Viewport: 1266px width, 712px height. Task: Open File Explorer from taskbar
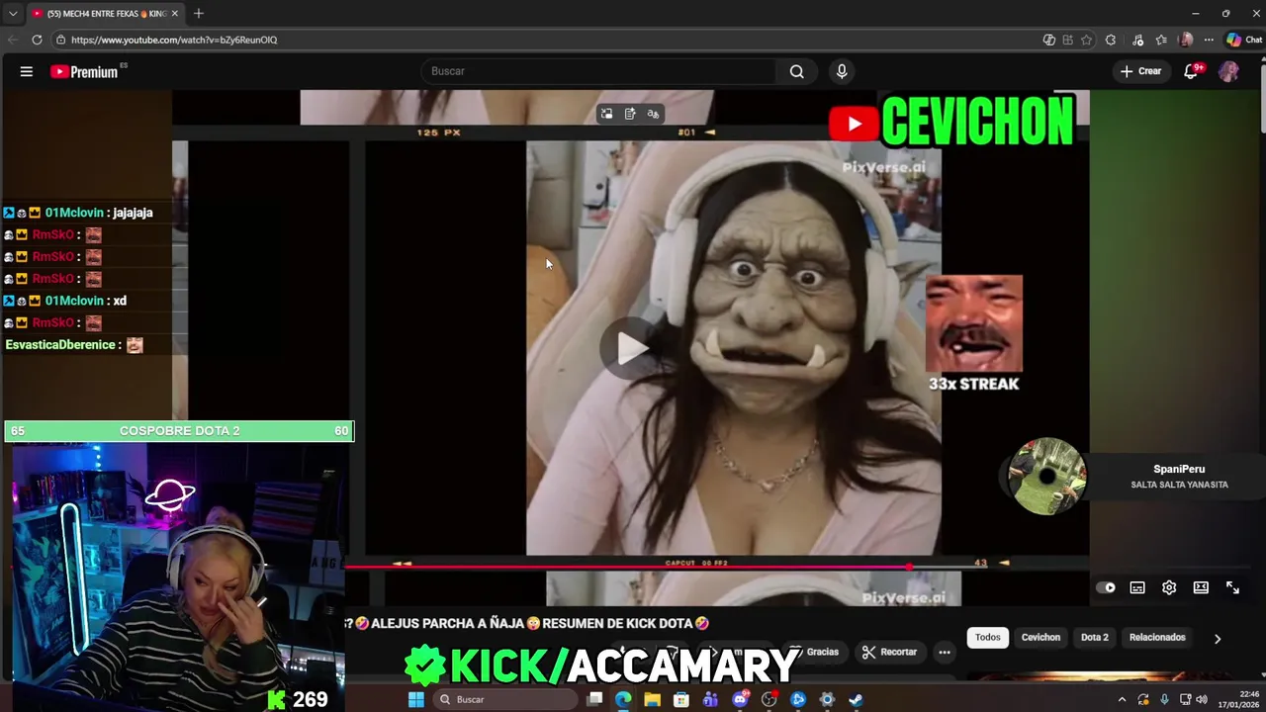[652, 699]
